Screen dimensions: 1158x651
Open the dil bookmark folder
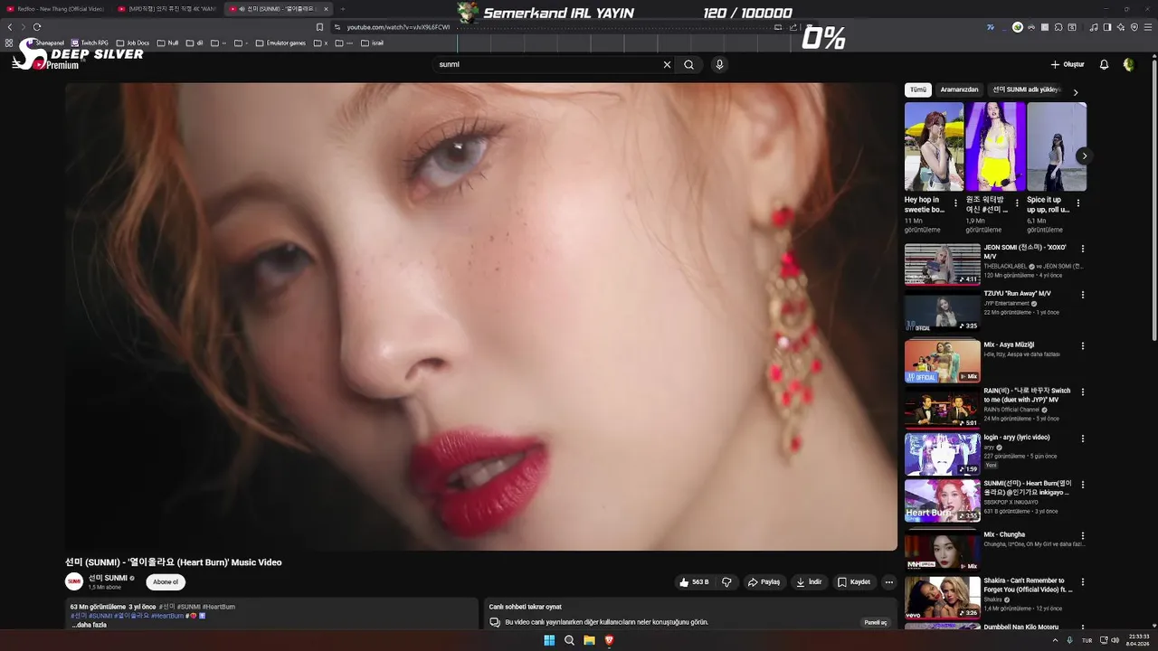[195, 42]
